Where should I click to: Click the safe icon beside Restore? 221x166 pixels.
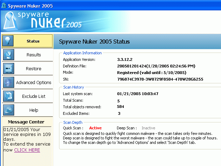pos(9,68)
